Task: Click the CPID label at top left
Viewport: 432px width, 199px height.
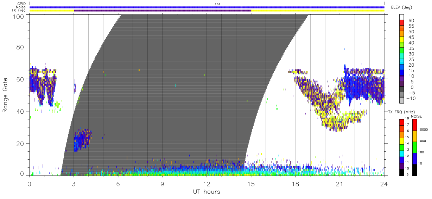Action: click(21, 4)
